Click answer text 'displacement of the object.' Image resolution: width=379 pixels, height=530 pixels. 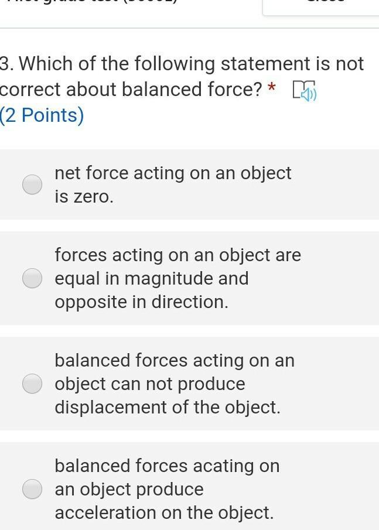point(168,408)
